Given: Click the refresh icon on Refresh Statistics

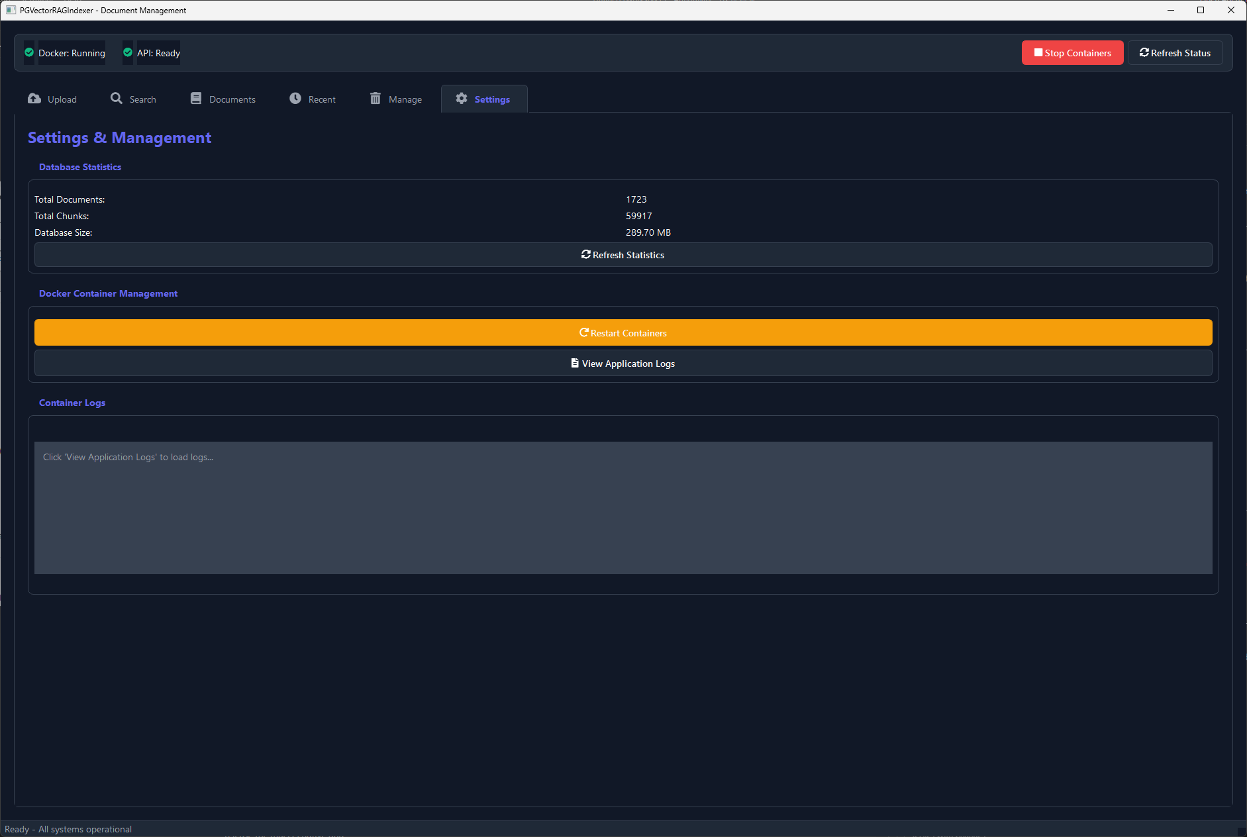Looking at the screenshot, I should (x=587, y=254).
